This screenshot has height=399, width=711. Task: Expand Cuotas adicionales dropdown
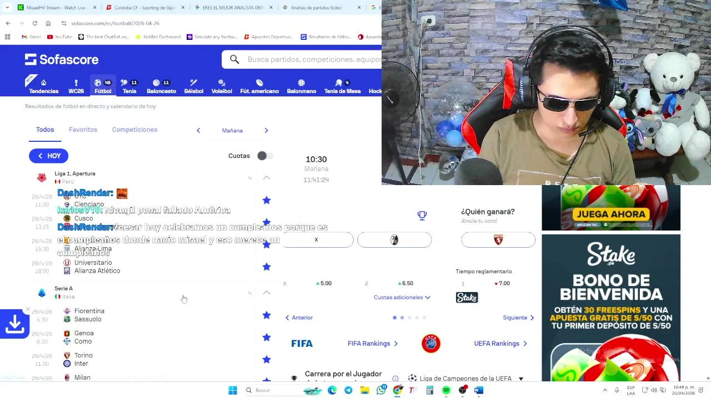402,298
